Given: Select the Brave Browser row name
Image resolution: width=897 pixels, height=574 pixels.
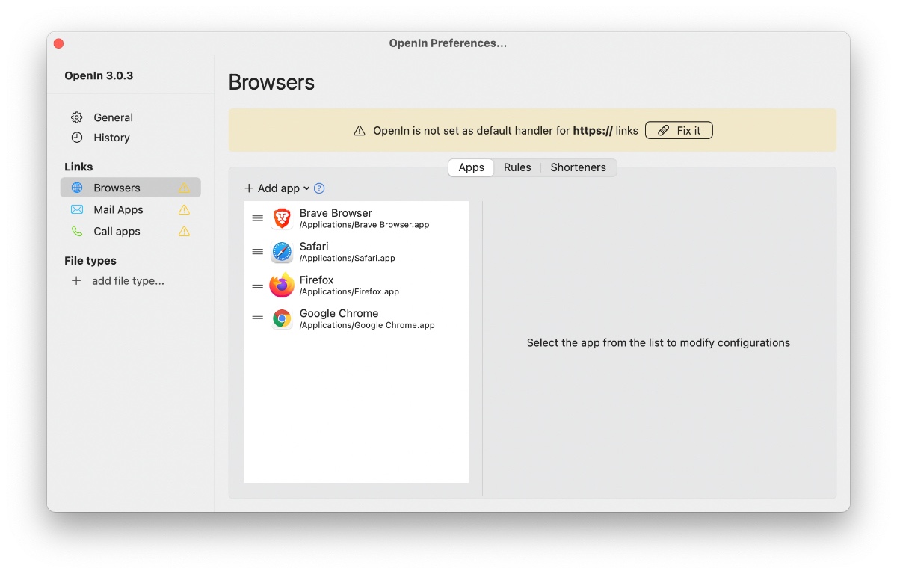Looking at the screenshot, I should [336, 213].
